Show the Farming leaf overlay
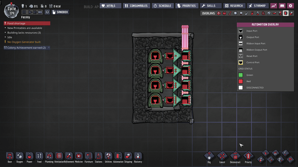This screenshot has width=298, height=167. pos(269,13)
